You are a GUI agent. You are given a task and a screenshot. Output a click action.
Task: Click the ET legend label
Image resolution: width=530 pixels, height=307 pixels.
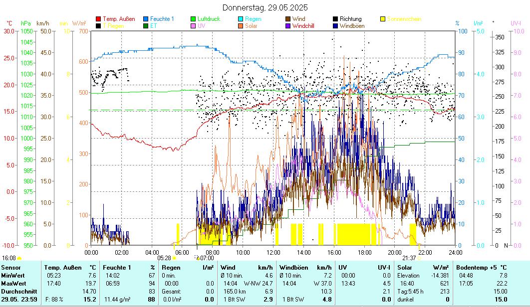point(154,26)
